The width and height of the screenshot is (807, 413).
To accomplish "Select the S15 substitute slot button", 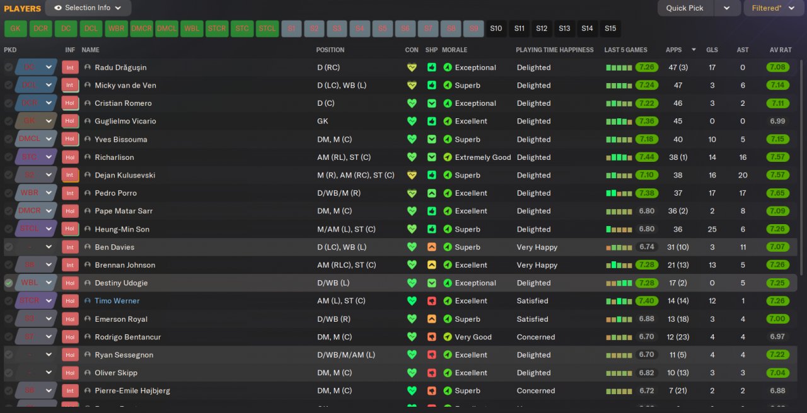I will point(610,28).
